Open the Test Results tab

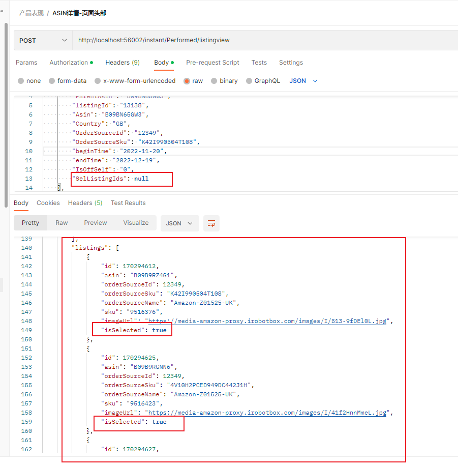coord(128,202)
